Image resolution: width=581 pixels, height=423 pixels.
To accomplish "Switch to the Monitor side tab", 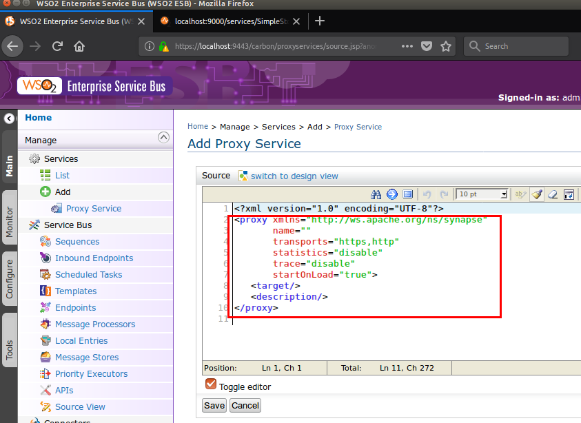I will click(x=9, y=222).
